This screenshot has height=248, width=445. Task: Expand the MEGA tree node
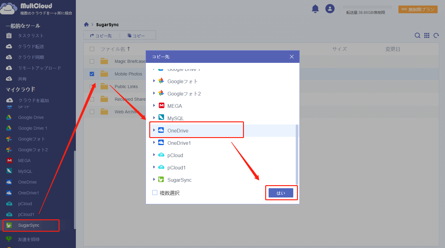[x=154, y=106]
